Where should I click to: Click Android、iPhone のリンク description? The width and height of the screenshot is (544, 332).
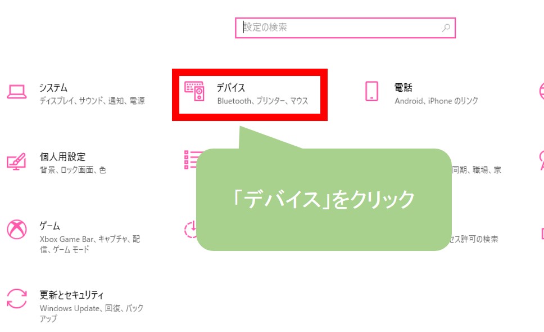436,101
